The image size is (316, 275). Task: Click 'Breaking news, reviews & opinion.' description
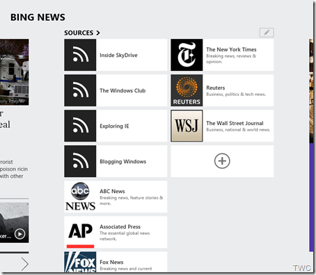pos(231,59)
